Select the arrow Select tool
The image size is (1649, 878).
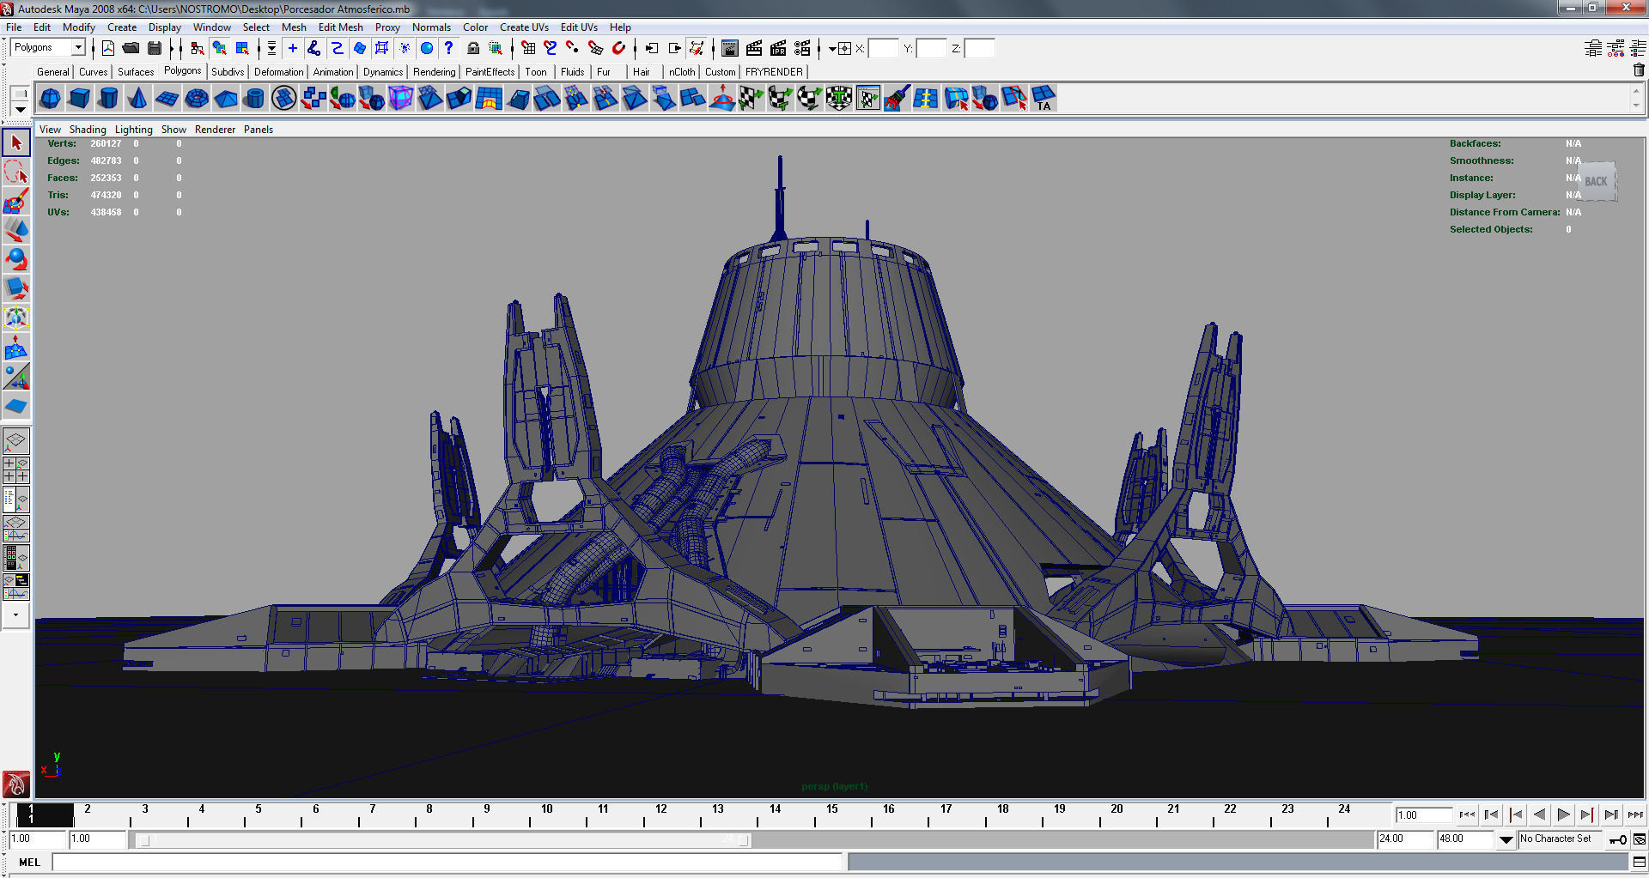16,142
